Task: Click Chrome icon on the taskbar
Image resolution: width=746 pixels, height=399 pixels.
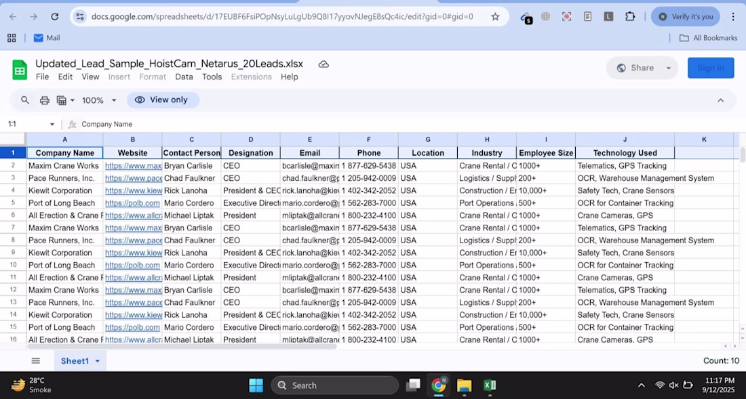Action: (x=439, y=385)
